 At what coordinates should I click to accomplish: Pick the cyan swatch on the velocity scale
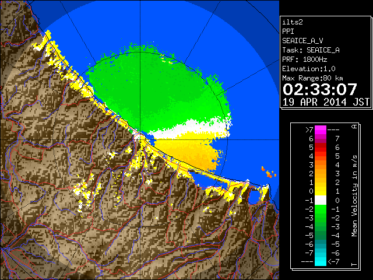[x=321, y=261]
